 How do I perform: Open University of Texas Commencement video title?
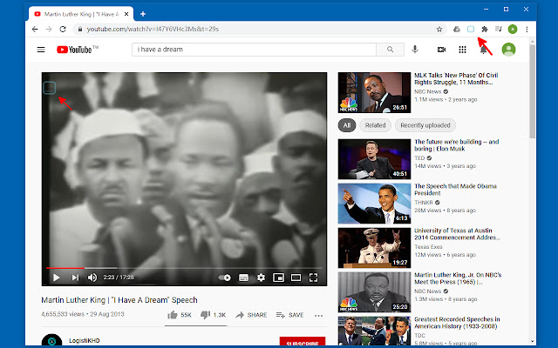tap(457, 234)
